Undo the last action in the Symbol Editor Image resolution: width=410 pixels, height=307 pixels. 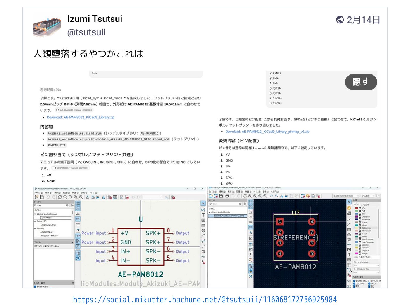(x=48, y=197)
